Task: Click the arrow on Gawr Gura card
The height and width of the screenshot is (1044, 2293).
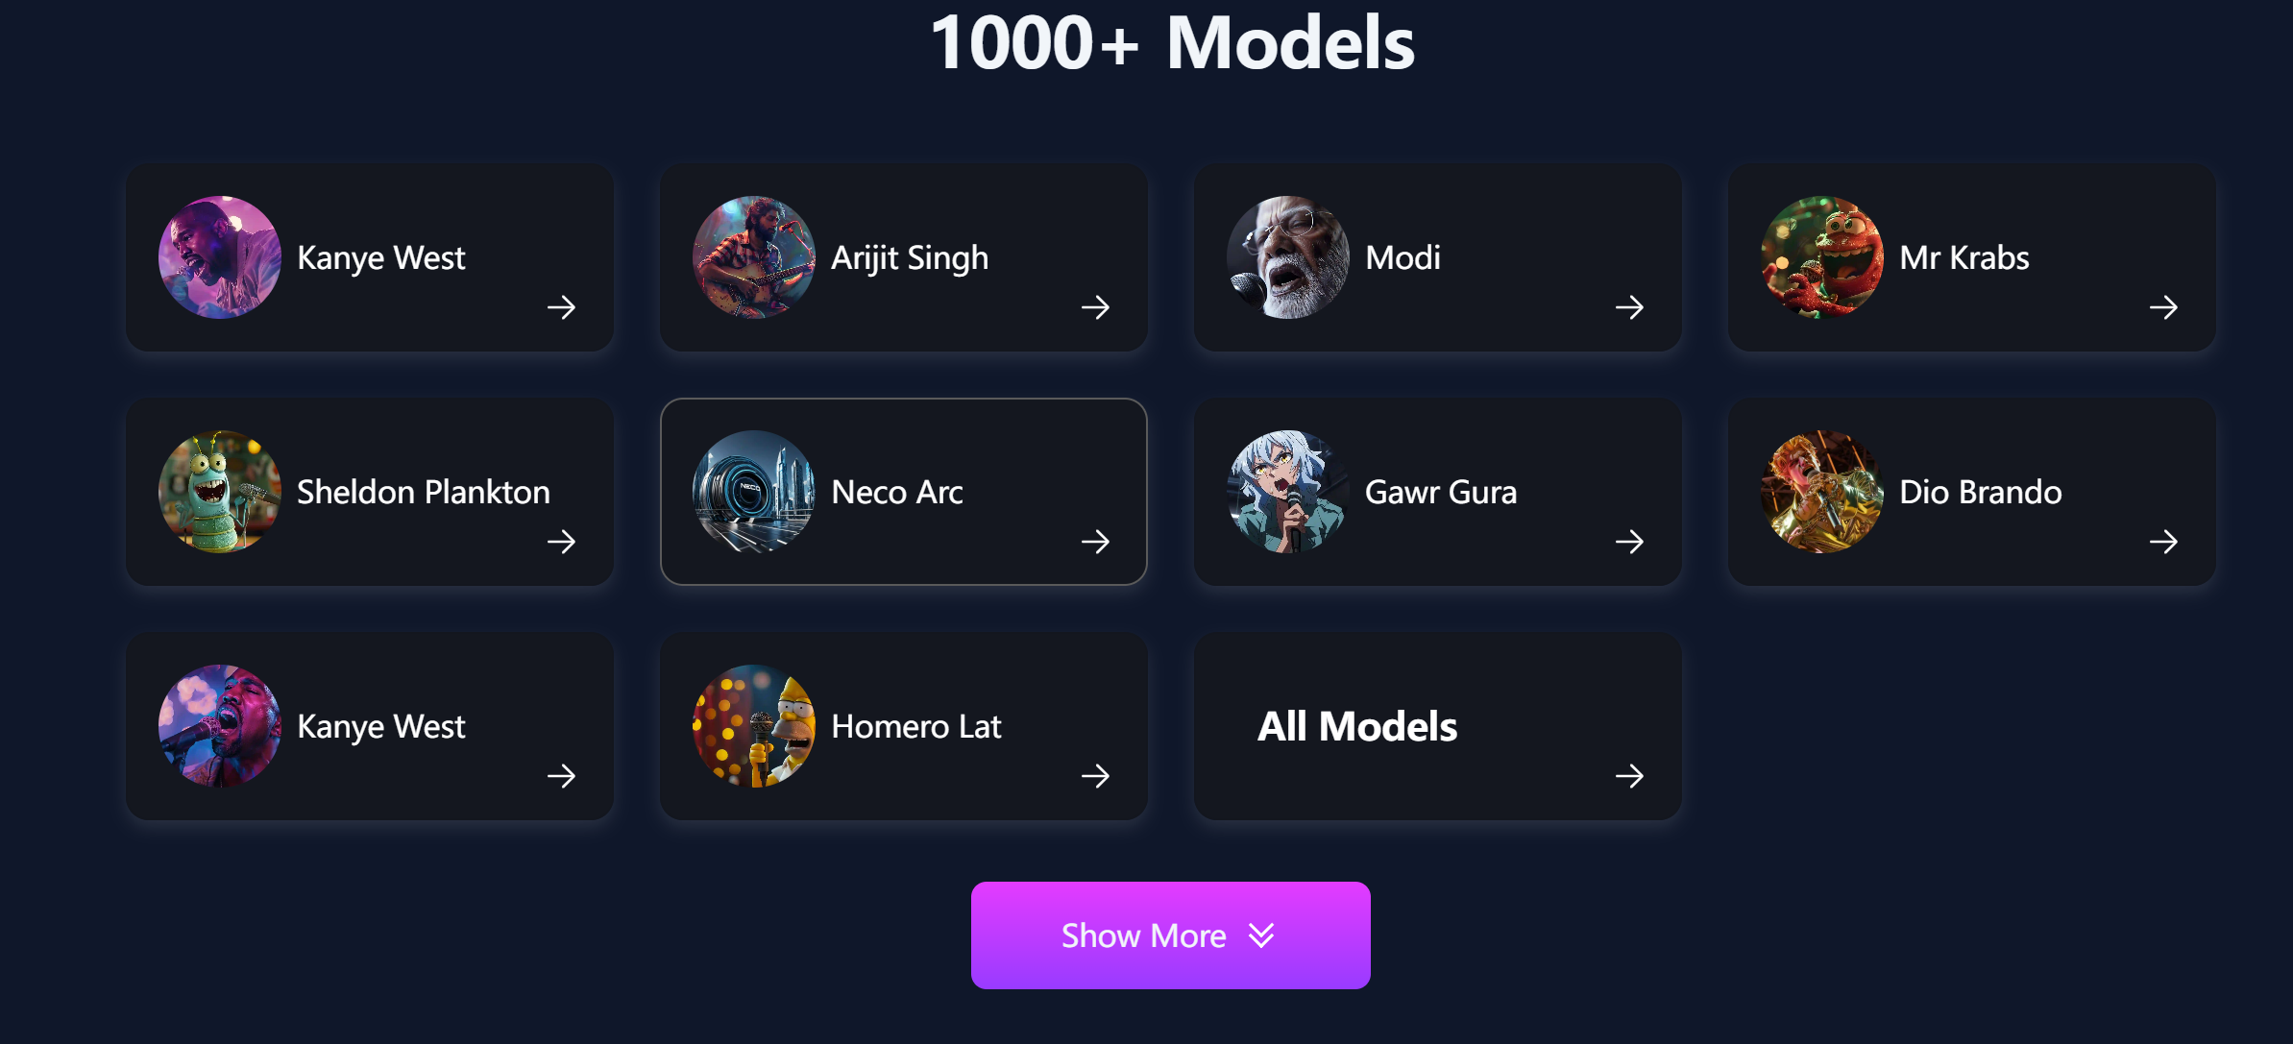Action: pos(1629,542)
